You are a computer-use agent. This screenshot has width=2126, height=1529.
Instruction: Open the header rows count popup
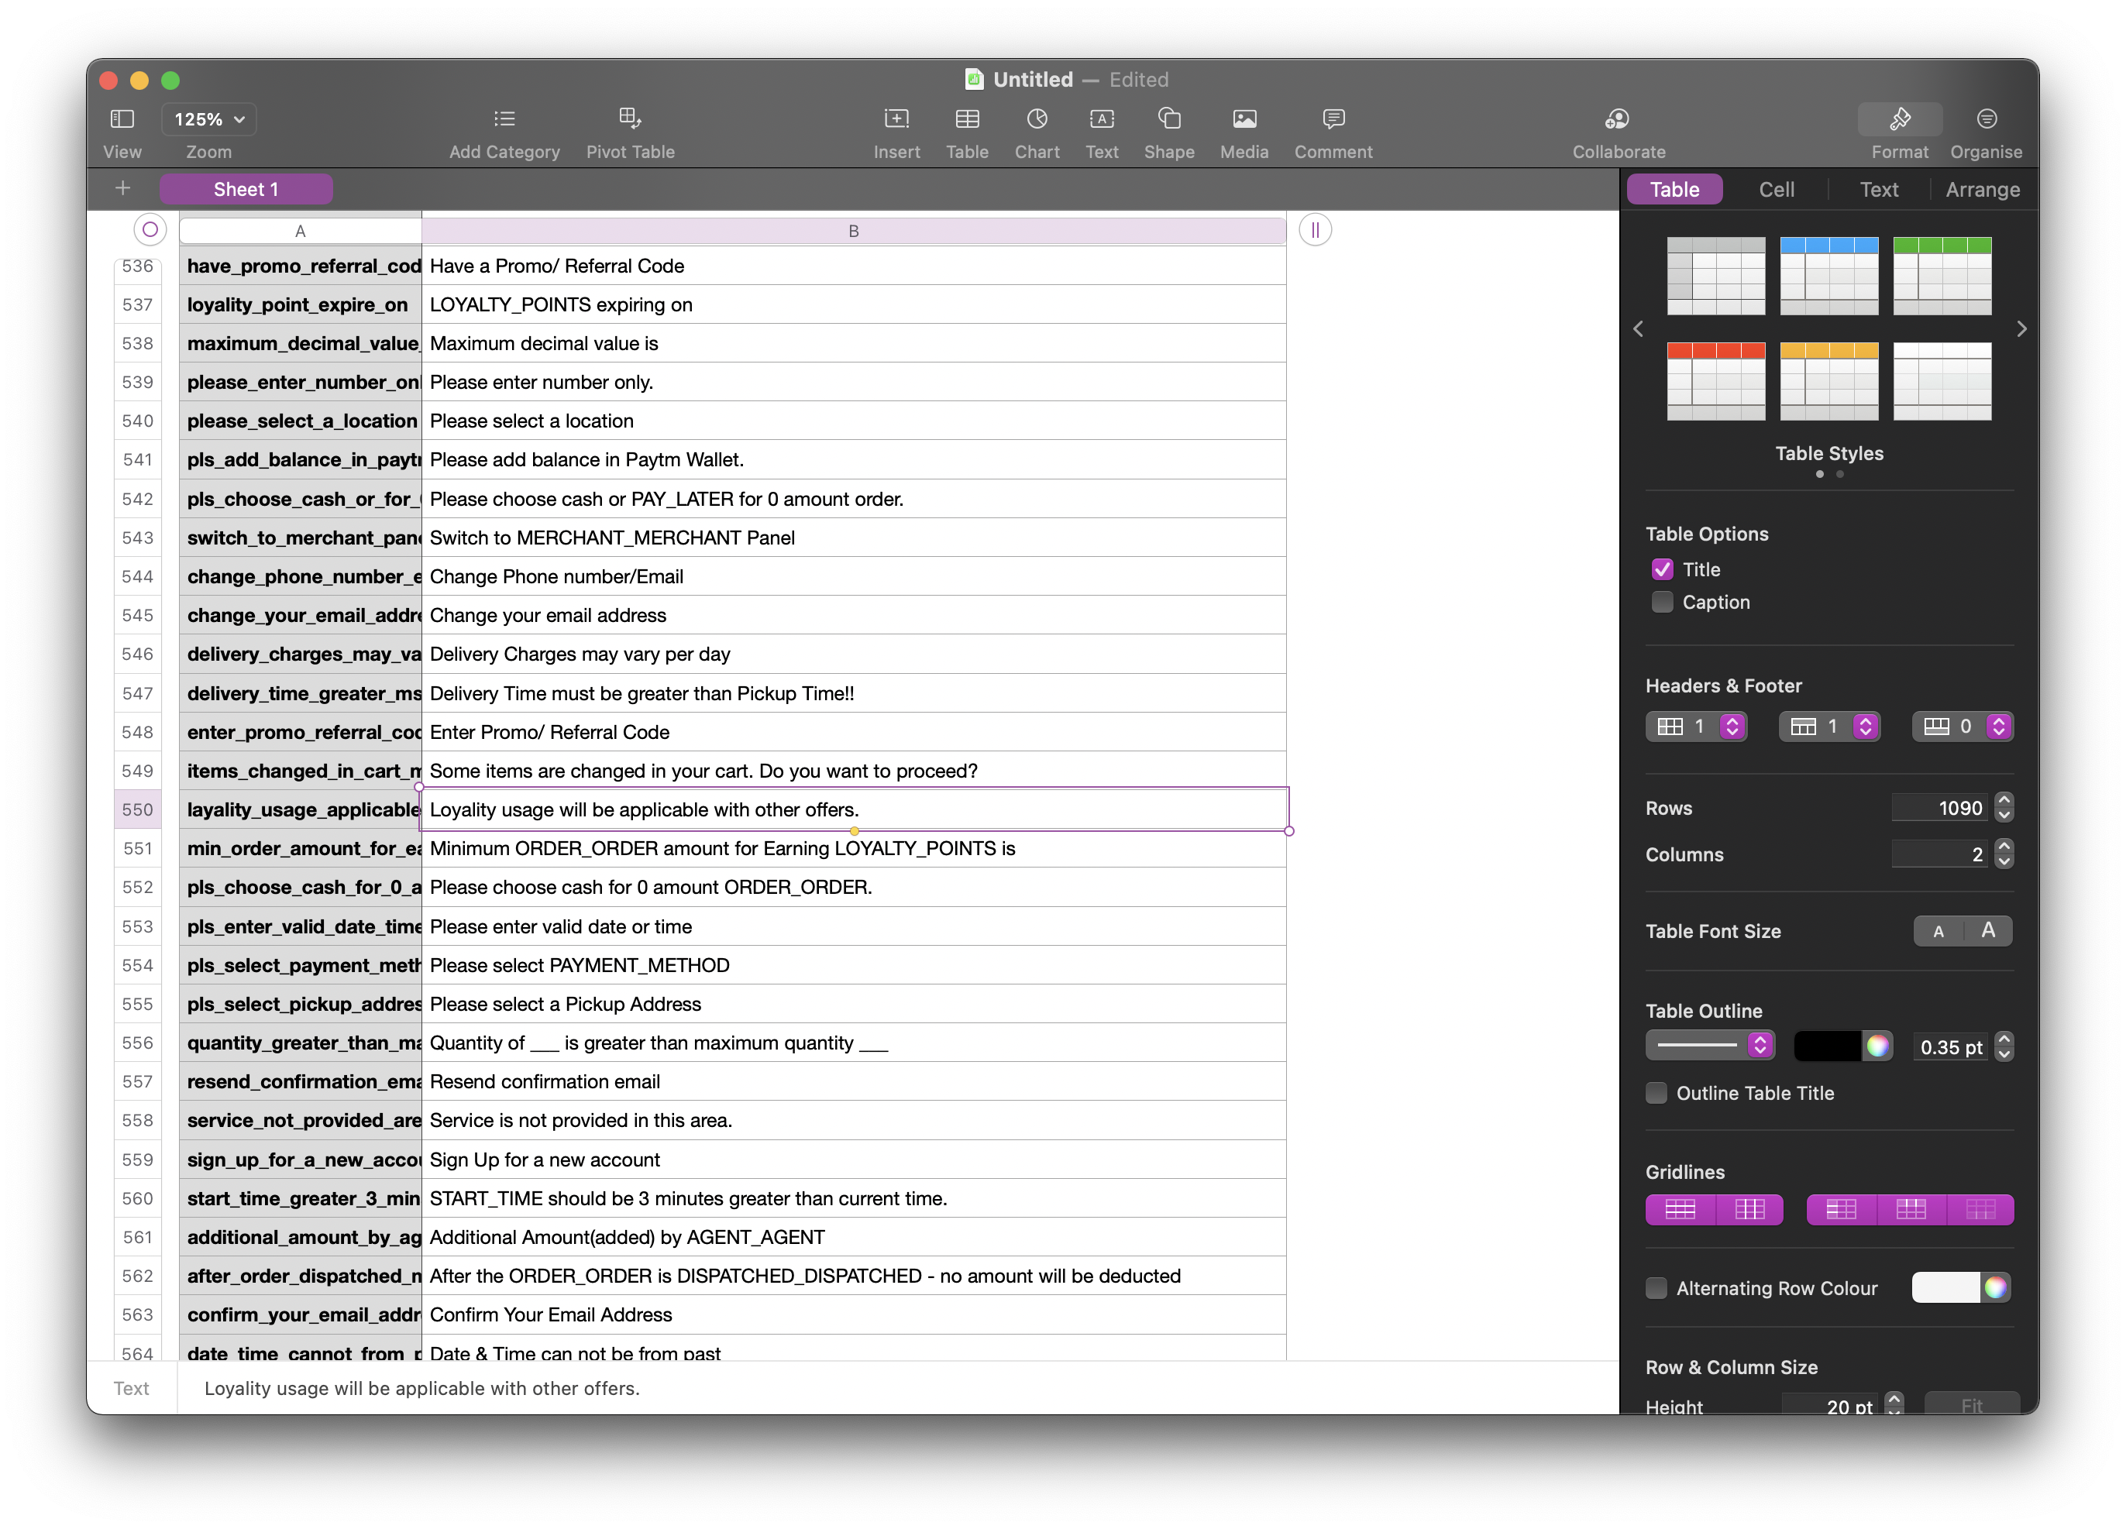pos(1828,727)
